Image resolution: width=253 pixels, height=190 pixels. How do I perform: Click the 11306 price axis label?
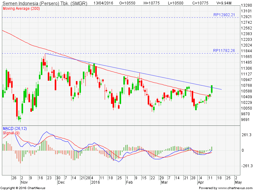[x=246, y=68]
